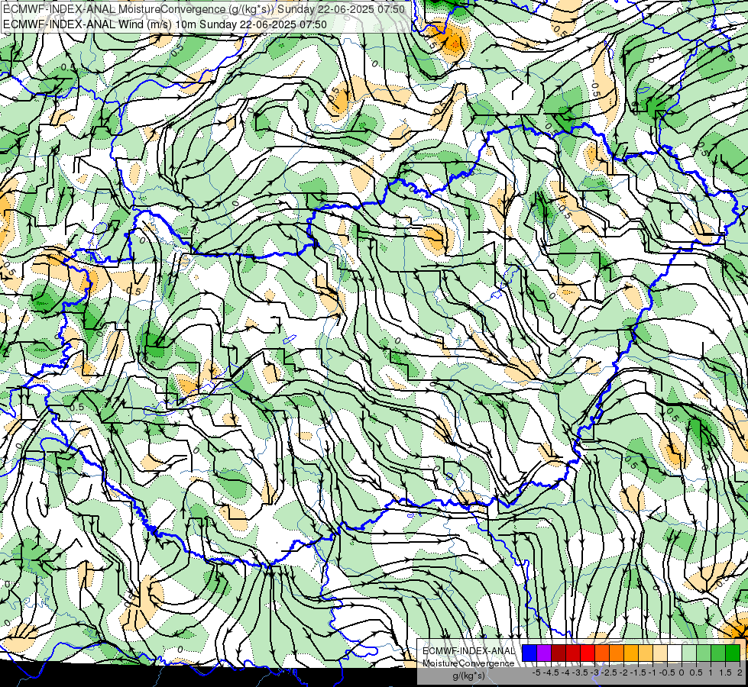Choose the pale peach swatch left of white

click(660, 653)
